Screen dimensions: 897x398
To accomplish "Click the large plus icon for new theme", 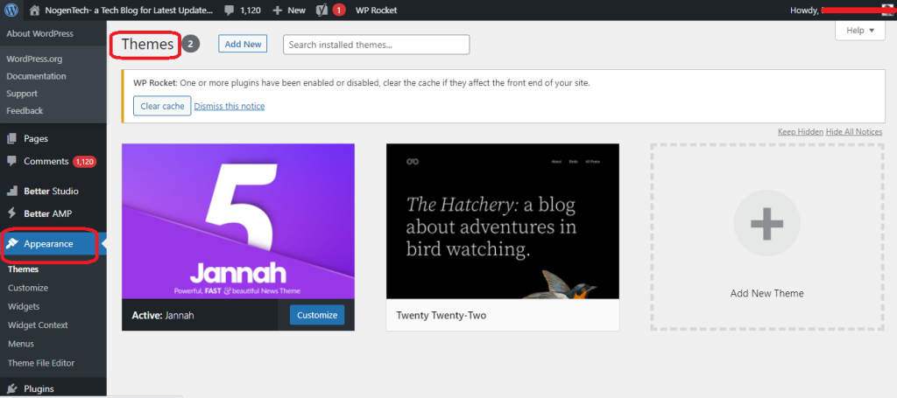I will pos(766,223).
